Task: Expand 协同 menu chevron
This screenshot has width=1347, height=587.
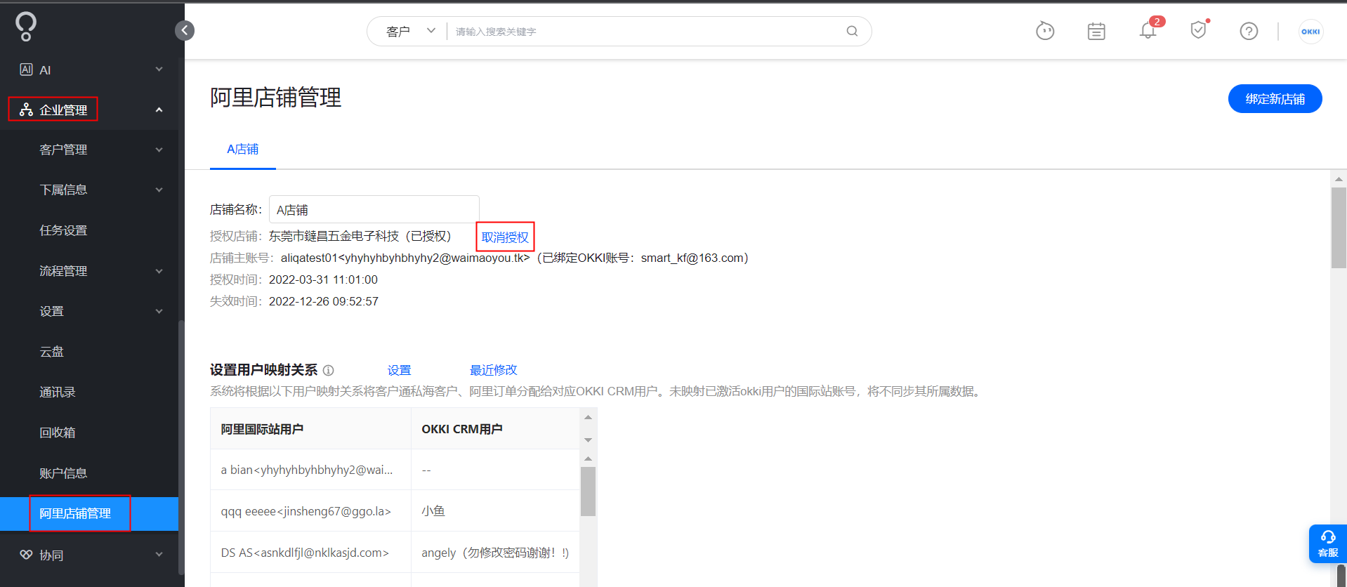Action: coord(159,555)
